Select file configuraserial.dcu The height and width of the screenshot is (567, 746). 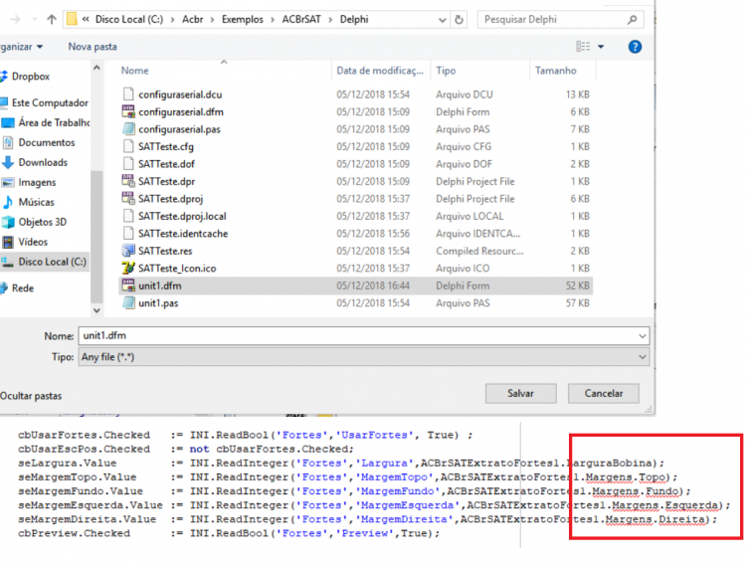[x=180, y=94]
